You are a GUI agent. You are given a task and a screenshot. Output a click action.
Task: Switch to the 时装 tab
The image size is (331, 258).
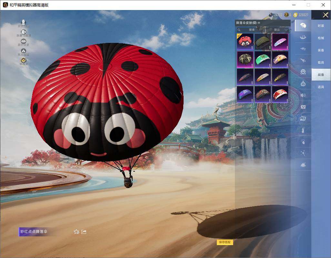point(321,26)
